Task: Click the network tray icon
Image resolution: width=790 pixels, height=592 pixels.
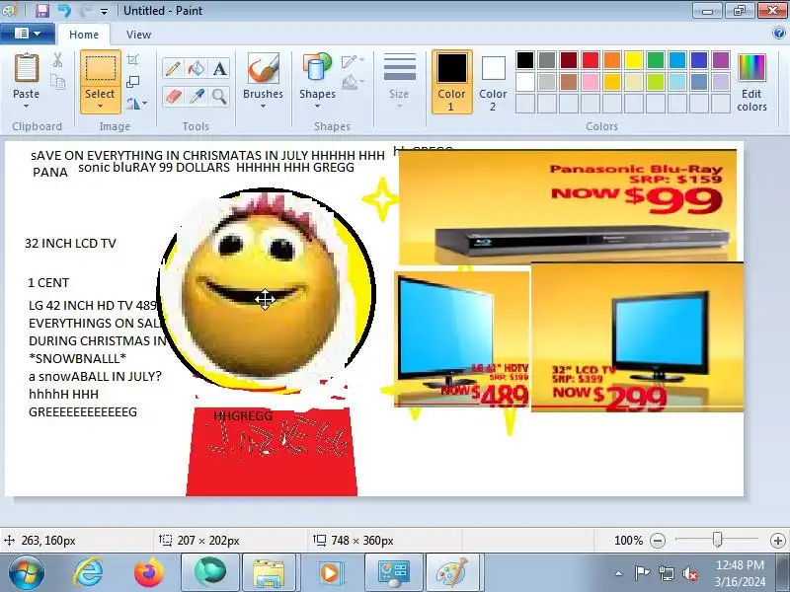Action: [x=667, y=573]
